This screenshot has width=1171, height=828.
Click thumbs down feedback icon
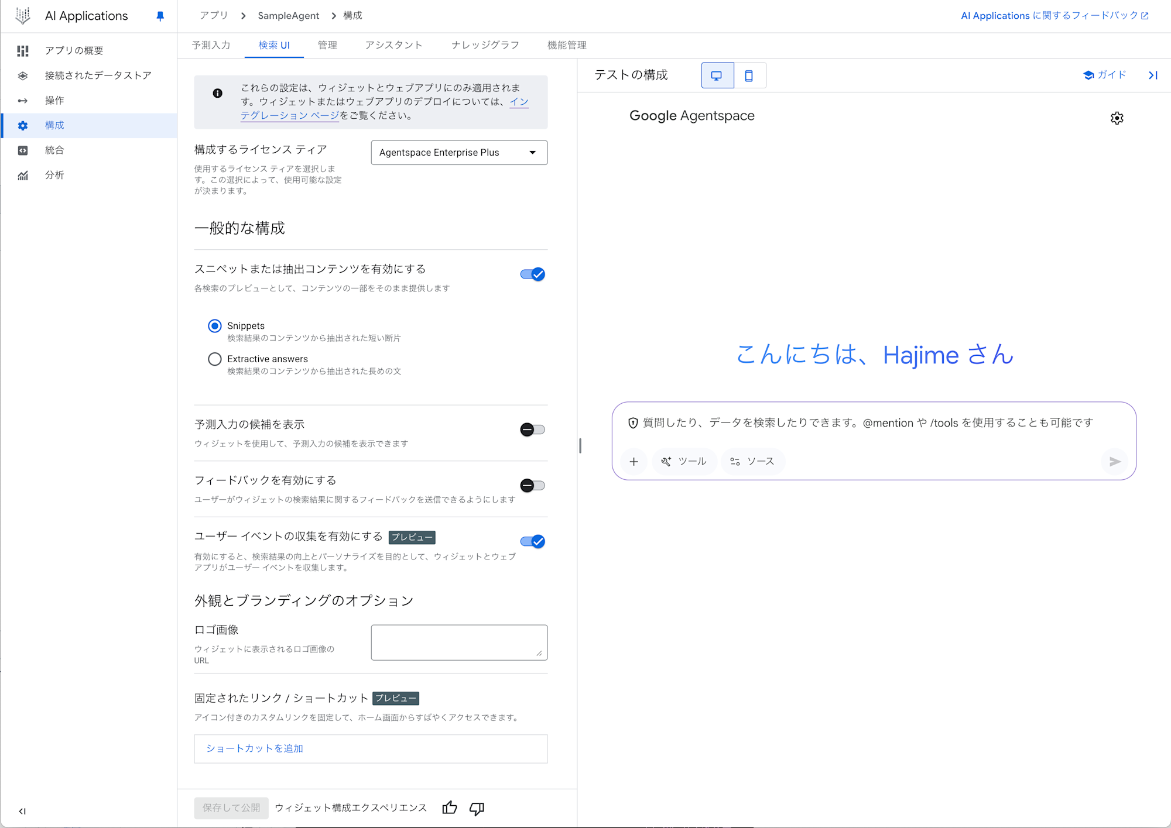coord(477,809)
